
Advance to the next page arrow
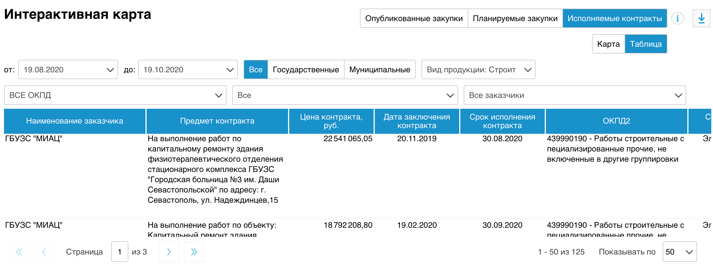(x=169, y=252)
